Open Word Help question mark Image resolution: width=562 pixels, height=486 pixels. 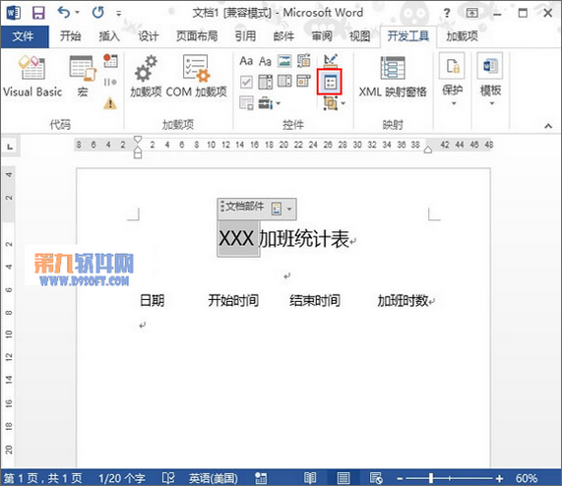click(x=447, y=13)
